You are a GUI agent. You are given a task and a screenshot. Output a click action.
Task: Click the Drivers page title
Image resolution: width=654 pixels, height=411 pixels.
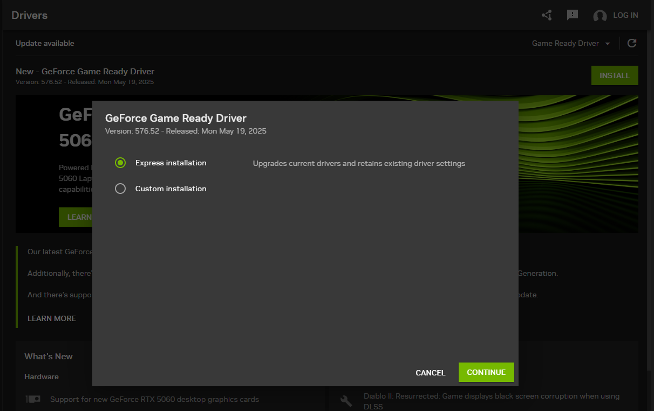(30, 15)
